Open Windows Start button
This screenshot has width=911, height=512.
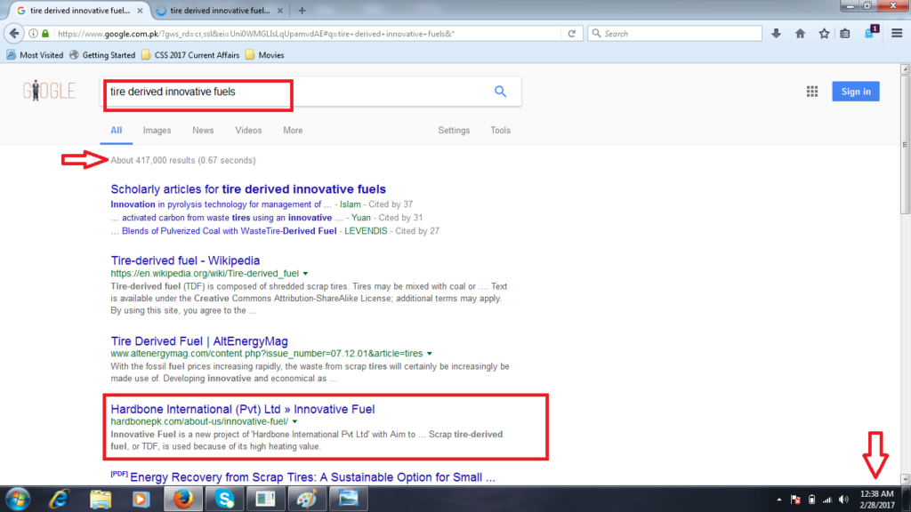(x=18, y=500)
